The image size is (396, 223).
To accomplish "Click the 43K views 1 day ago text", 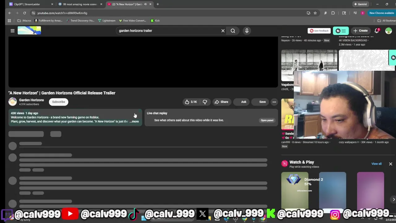I will [x=24, y=113].
